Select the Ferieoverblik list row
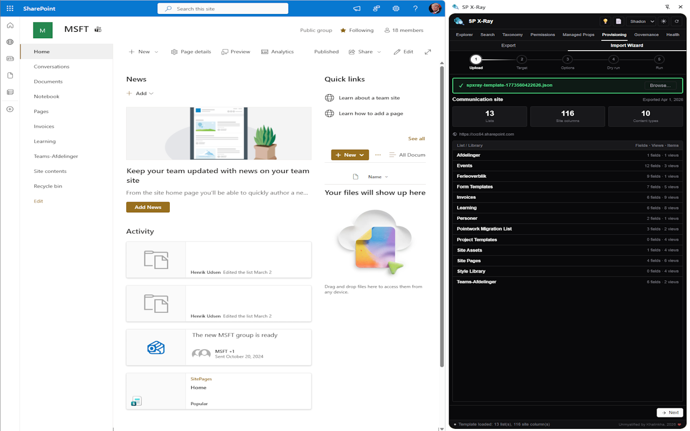The image size is (690, 431). (568, 176)
